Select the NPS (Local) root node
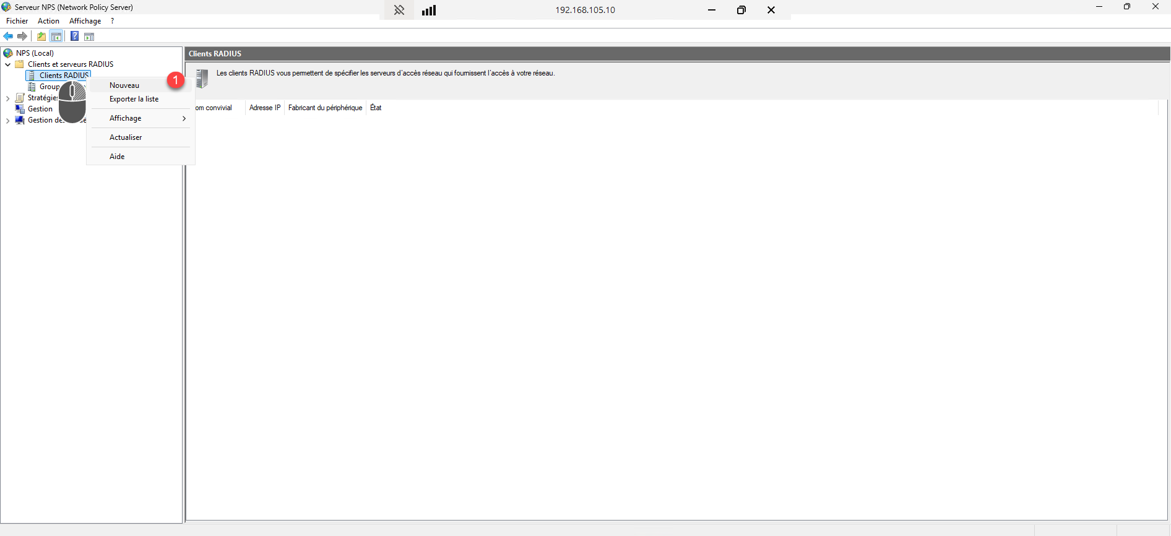 [x=35, y=53]
